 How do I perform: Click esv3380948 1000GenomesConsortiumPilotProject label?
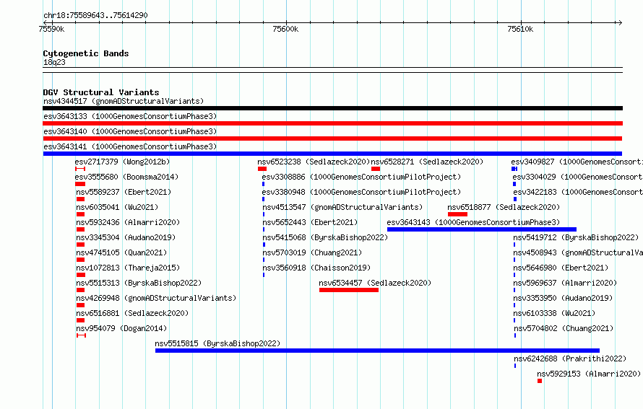(x=361, y=192)
